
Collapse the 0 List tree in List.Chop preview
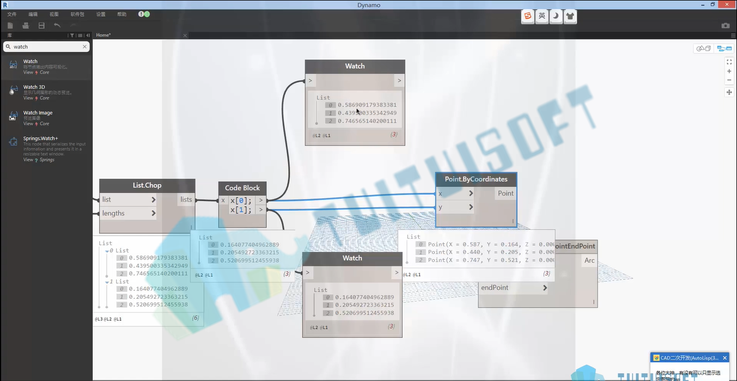coord(107,251)
